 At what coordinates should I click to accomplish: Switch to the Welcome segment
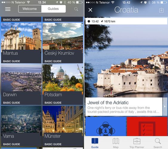pos(30,9)
